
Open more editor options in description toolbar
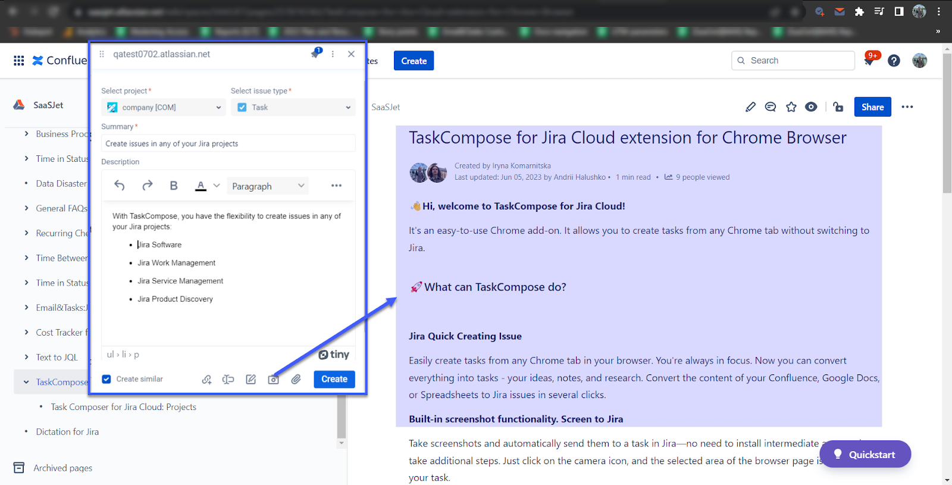coord(336,186)
